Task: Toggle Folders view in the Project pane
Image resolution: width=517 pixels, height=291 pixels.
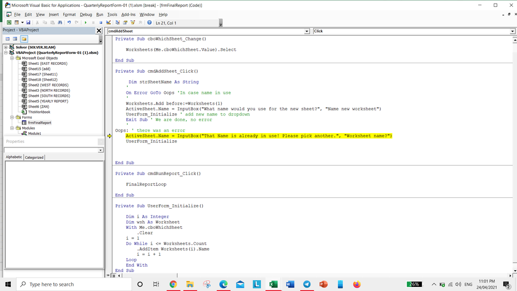Action: coord(24,39)
